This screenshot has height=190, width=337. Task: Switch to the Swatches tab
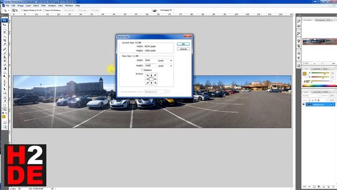[x=316, y=69]
